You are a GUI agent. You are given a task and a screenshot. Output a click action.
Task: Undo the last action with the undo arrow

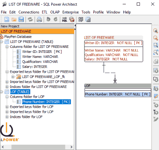click(48, 19)
